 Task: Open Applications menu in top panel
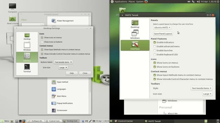click(121, 1)
